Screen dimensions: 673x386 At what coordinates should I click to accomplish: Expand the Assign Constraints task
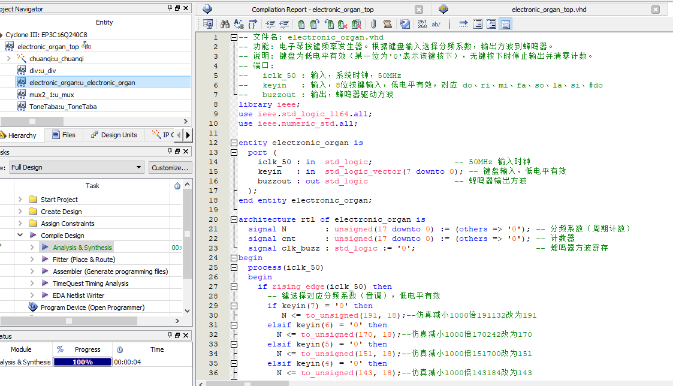coord(20,224)
